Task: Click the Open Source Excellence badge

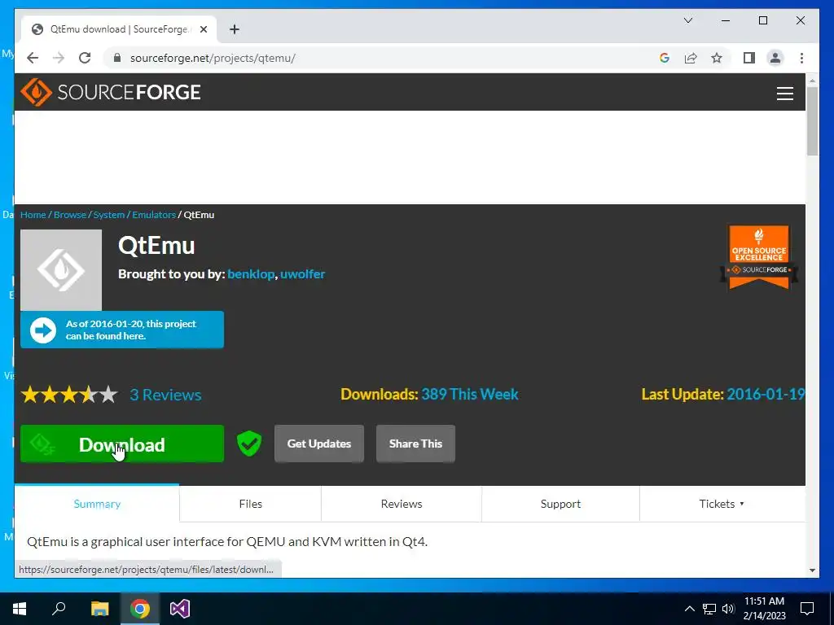Action: (759, 257)
